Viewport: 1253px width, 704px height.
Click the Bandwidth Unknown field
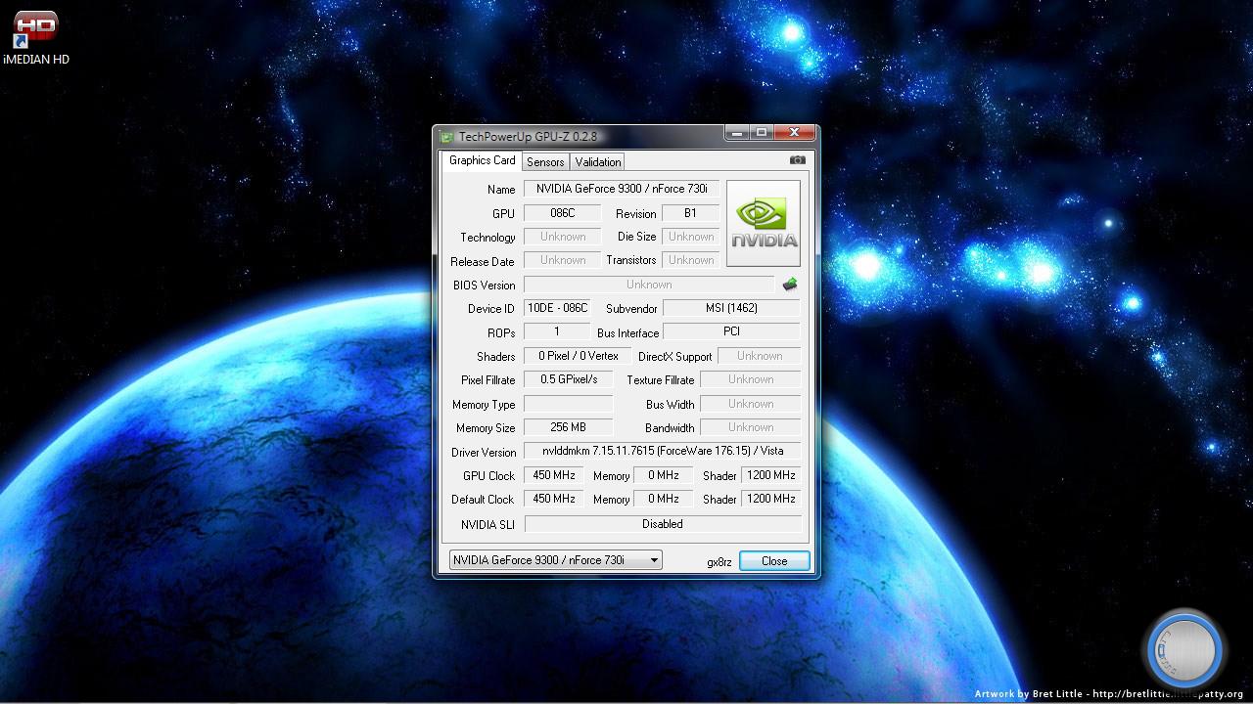pos(750,427)
